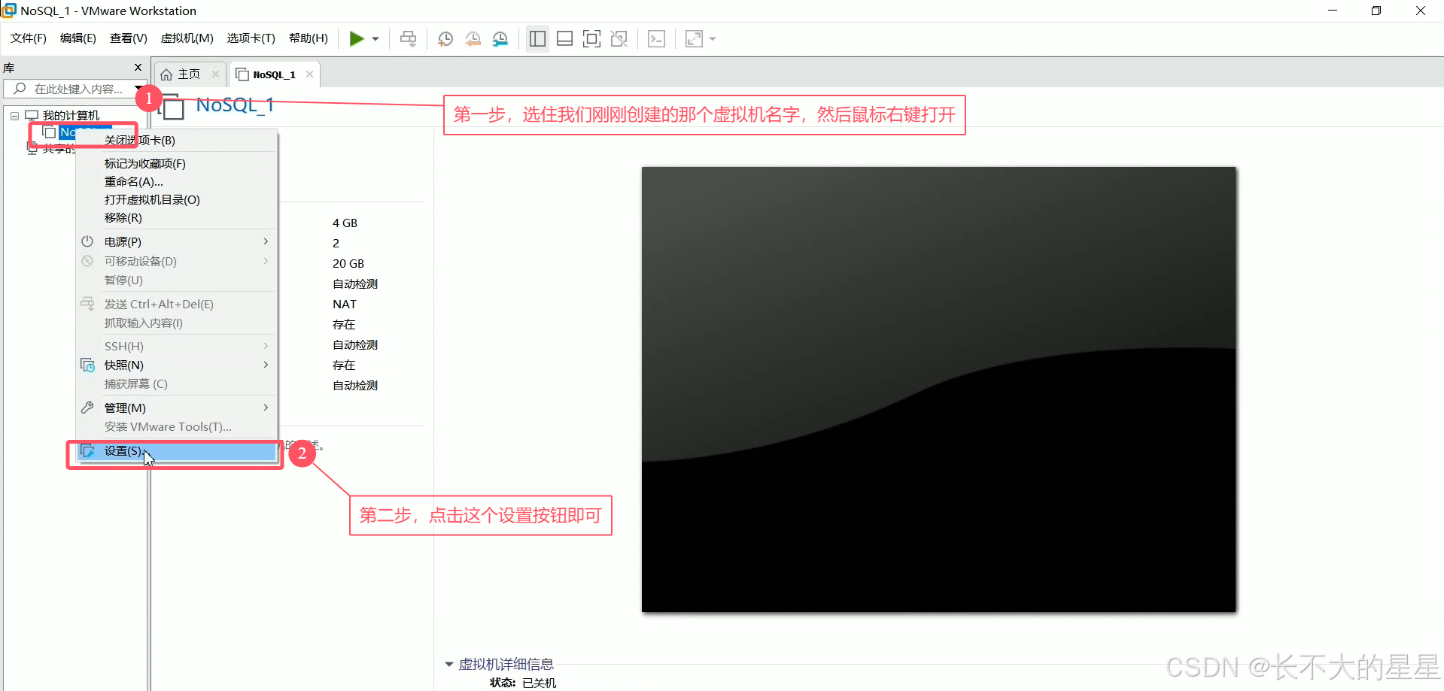This screenshot has width=1444, height=691.
Task: Collapse the 虚拟机详细信息 section
Action: click(x=449, y=665)
